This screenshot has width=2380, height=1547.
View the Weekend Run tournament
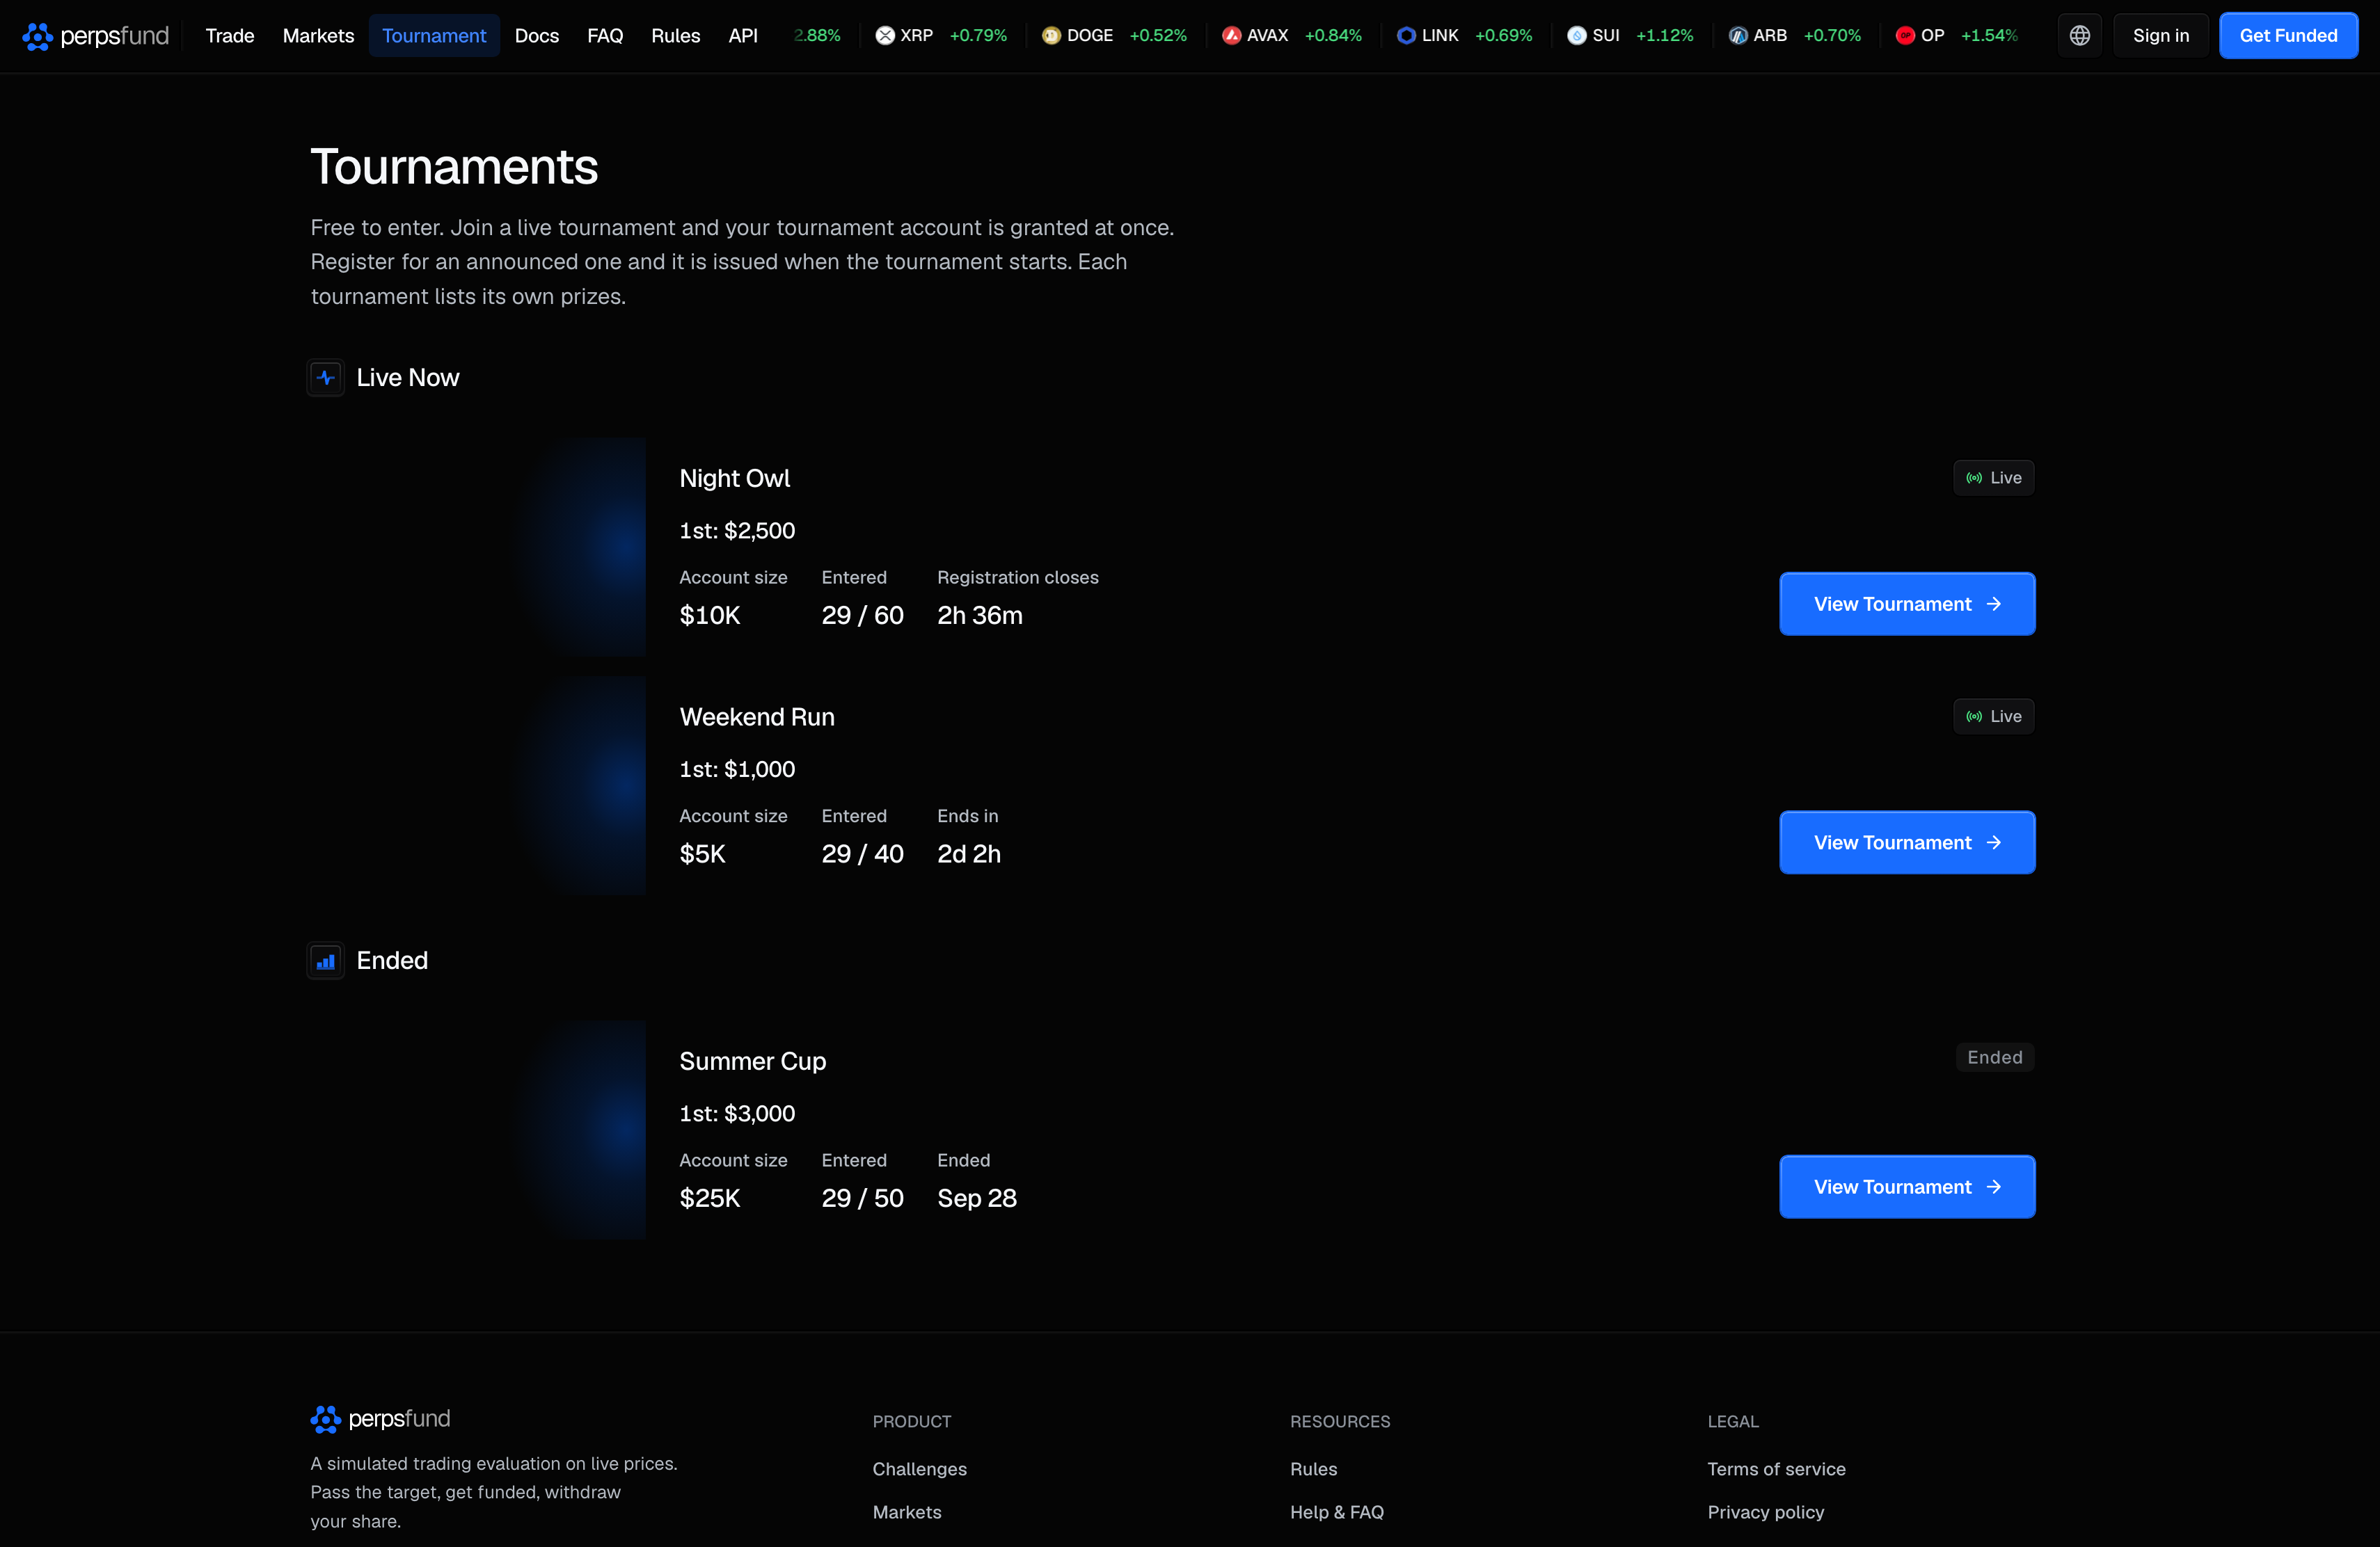coord(1908,844)
